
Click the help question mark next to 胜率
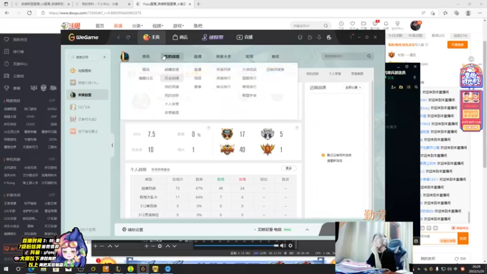[208, 128]
